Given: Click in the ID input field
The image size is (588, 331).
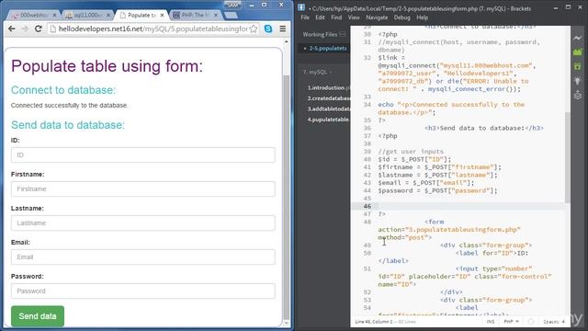Looking at the screenshot, I should (x=143, y=155).
